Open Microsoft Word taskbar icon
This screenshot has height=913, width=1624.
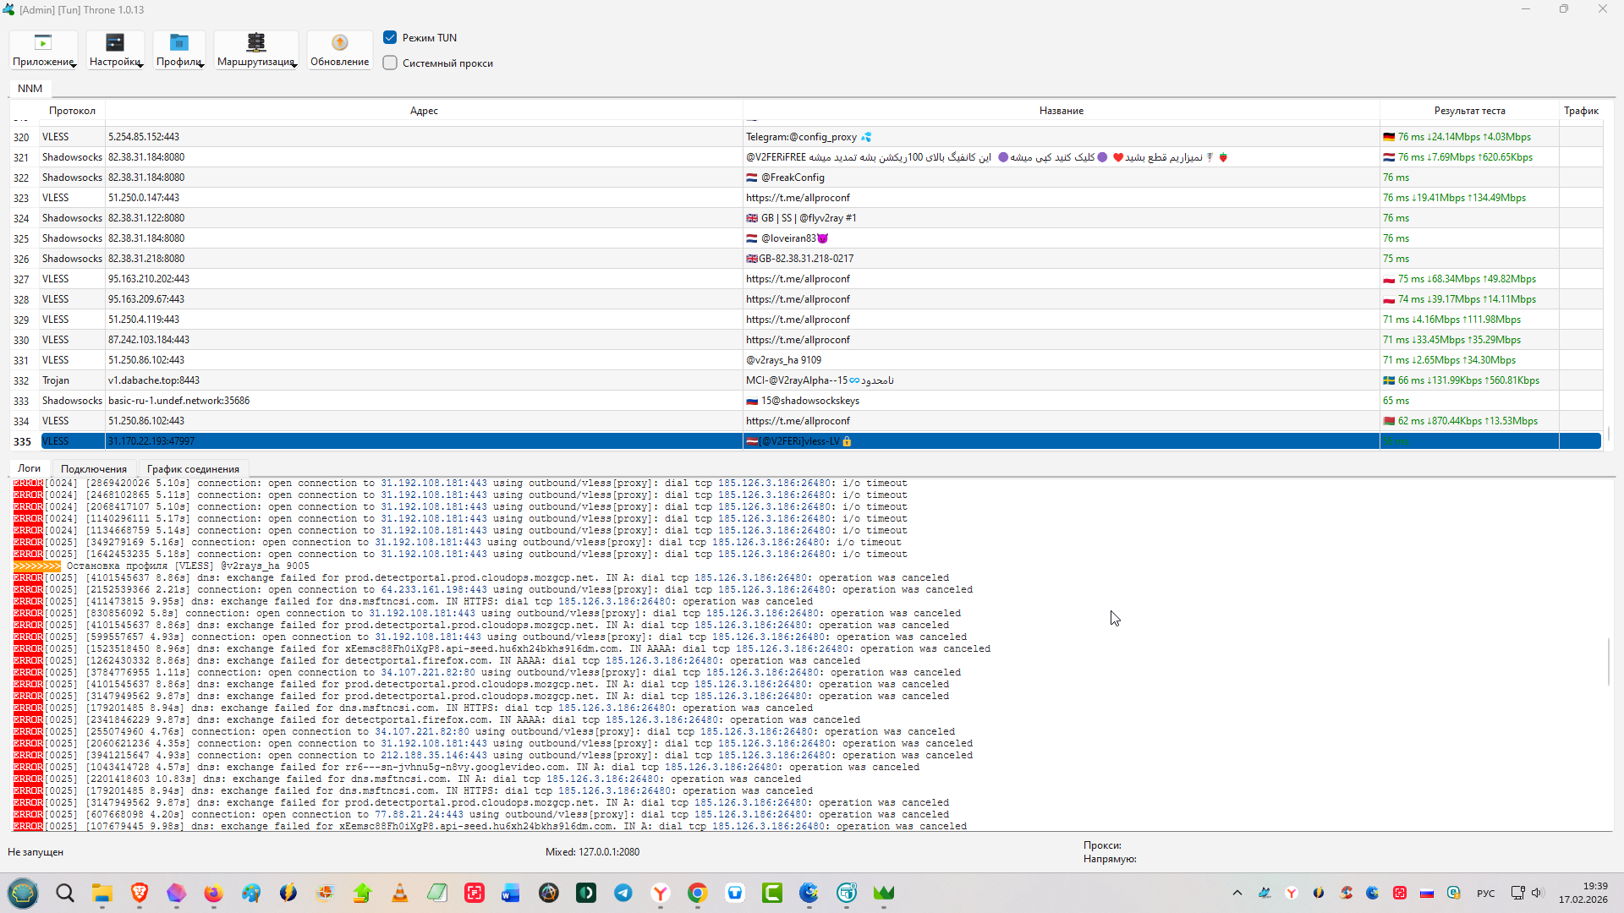coord(511,893)
